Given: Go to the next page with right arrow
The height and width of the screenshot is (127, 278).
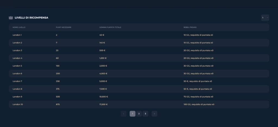Looking at the screenshot, I should [154, 114].
